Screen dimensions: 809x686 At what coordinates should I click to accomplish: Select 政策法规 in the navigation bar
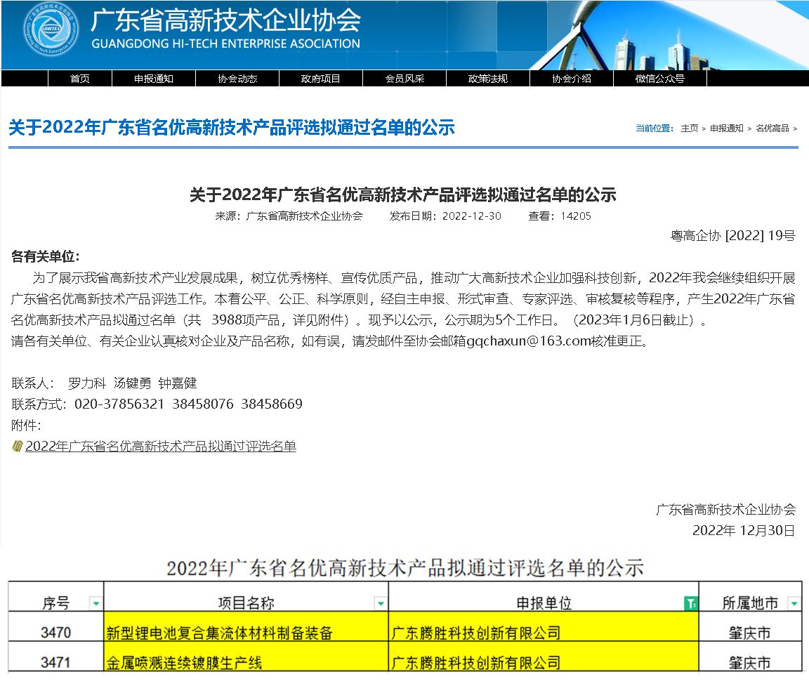click(487, 79)
